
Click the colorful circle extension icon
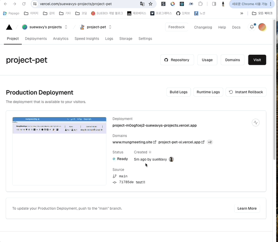click(172, 4)
